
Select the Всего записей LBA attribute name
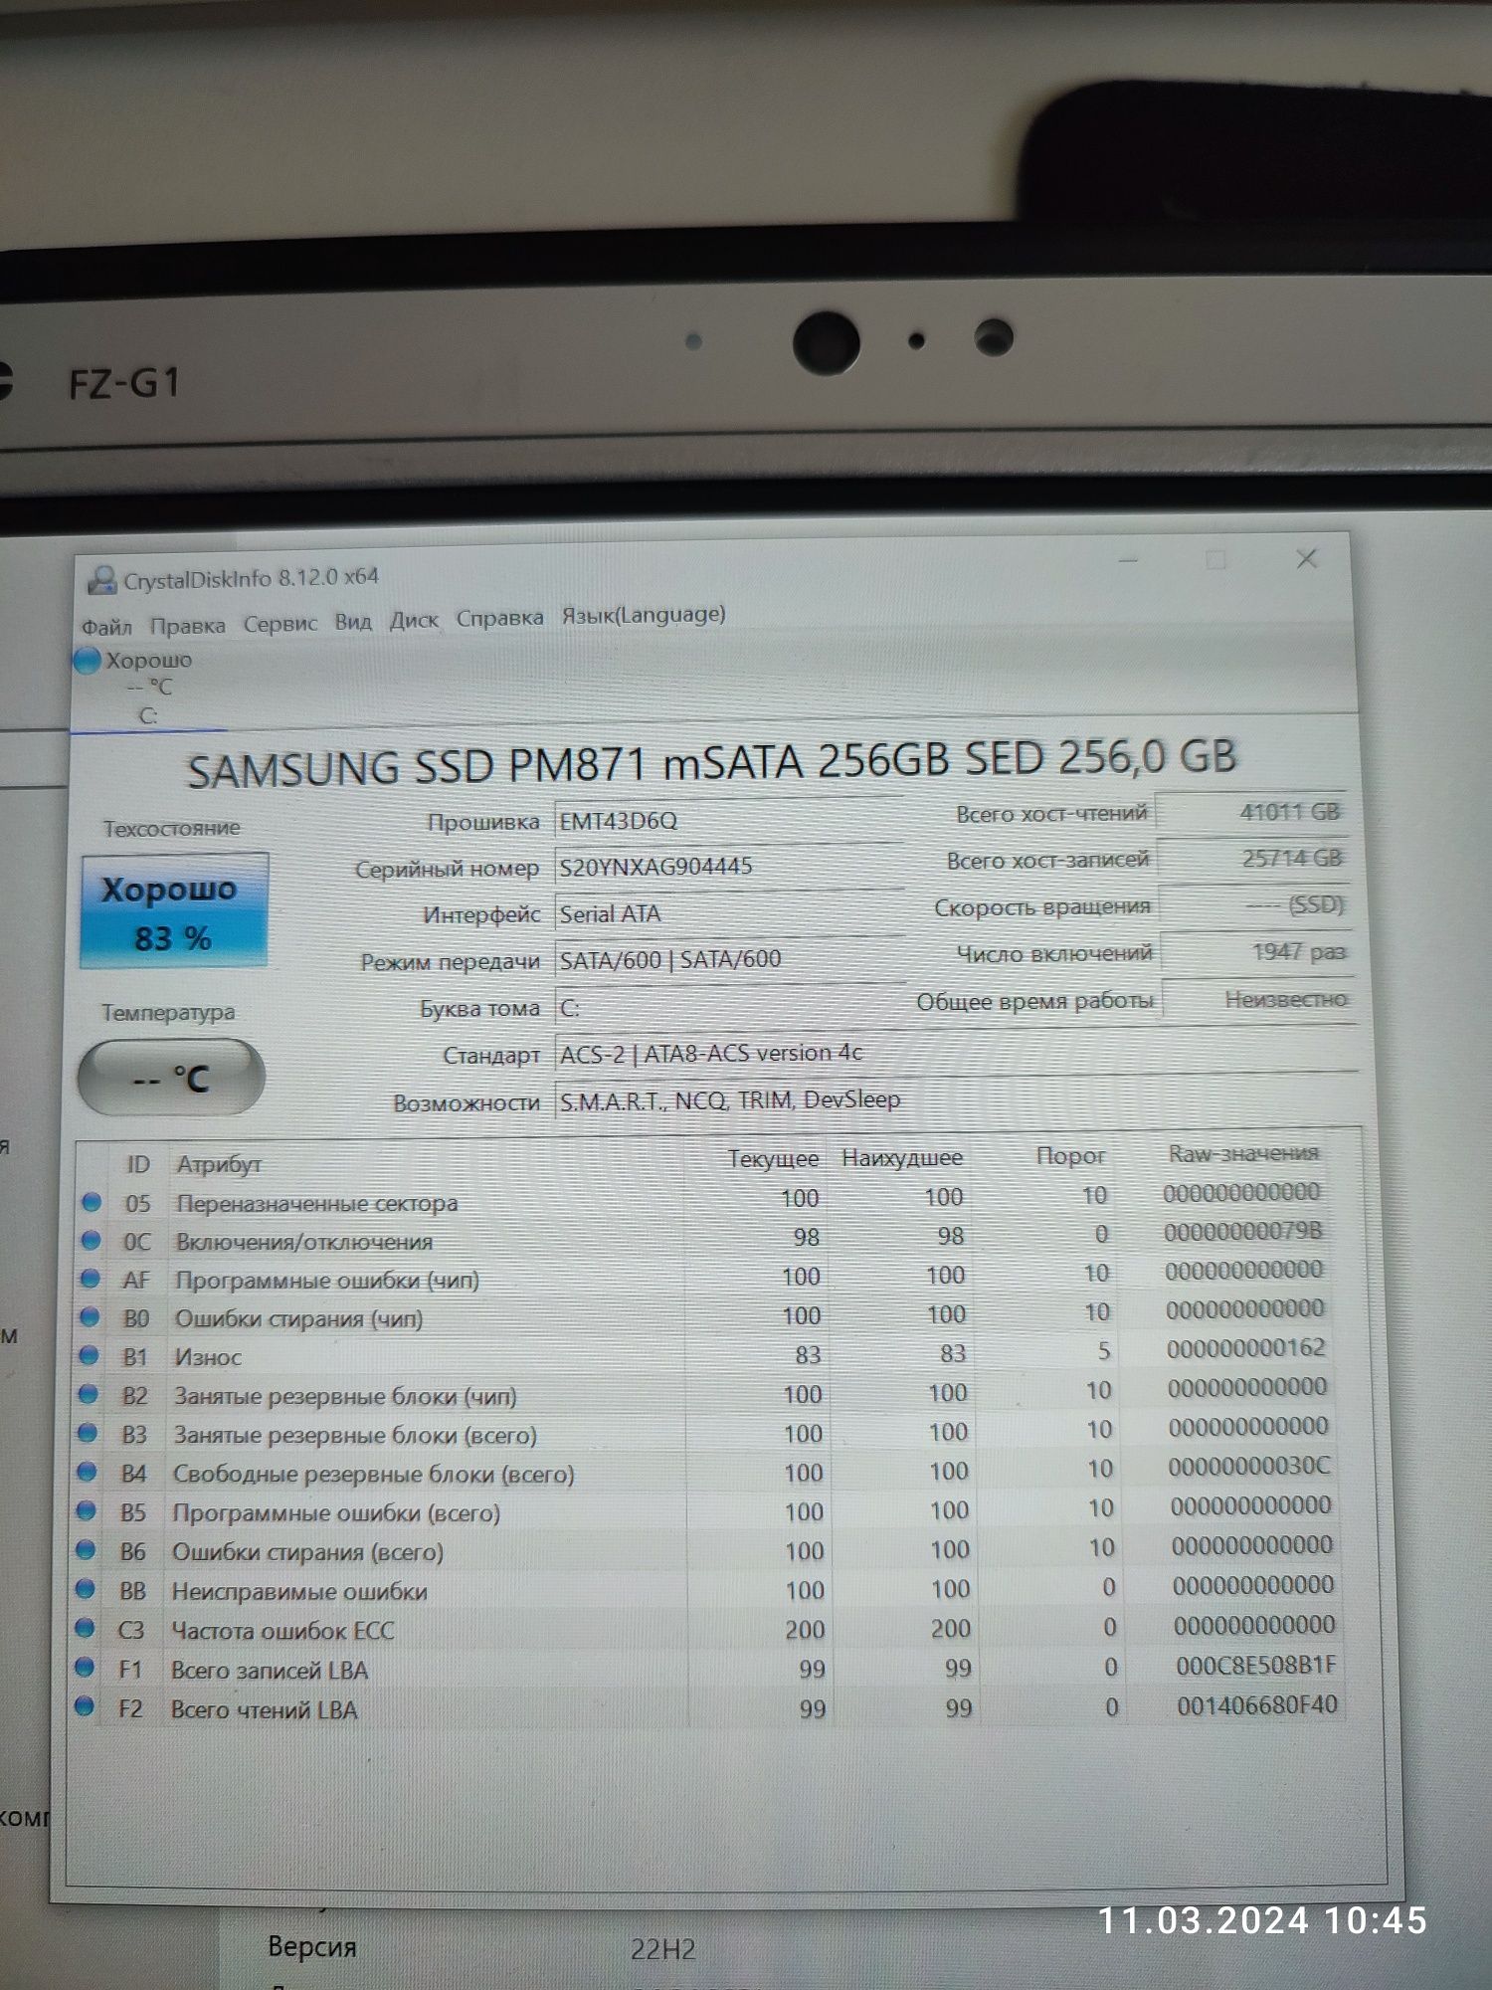tap(269, 1671)
